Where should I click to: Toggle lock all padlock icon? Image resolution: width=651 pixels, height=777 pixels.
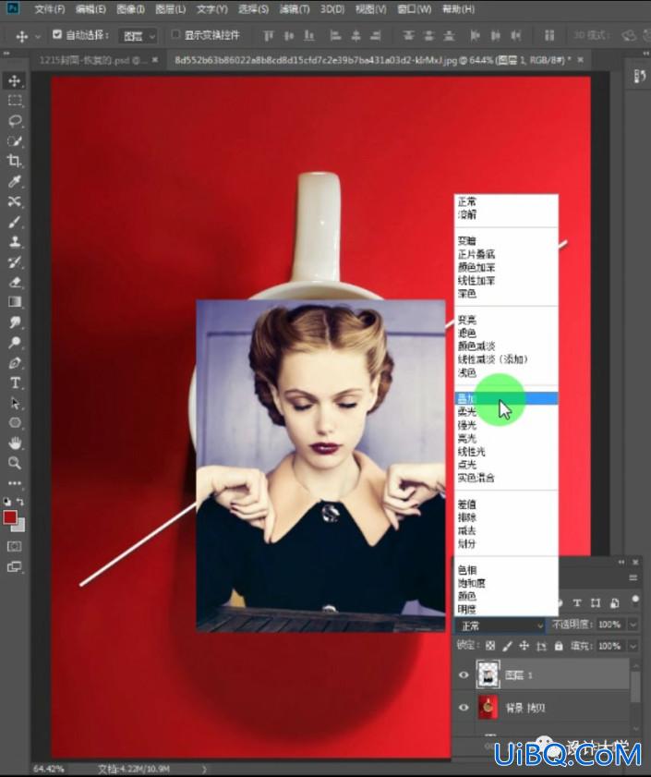point(559,646)
